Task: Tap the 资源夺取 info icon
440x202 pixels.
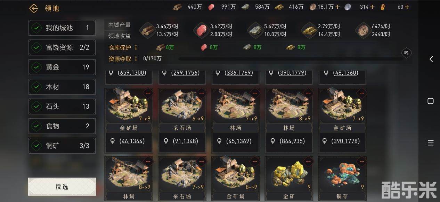Action: (136, 59)
